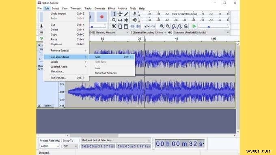Image resolution: width=276 pixels, height=155 pixels.
Task: Close the track with its X button
Action: point(39,45)
